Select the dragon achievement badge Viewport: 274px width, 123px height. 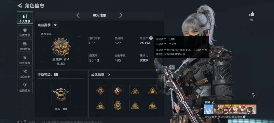coord(100,91)
